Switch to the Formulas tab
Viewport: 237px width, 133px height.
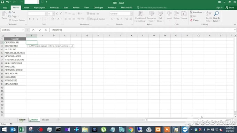pos(54,8)
